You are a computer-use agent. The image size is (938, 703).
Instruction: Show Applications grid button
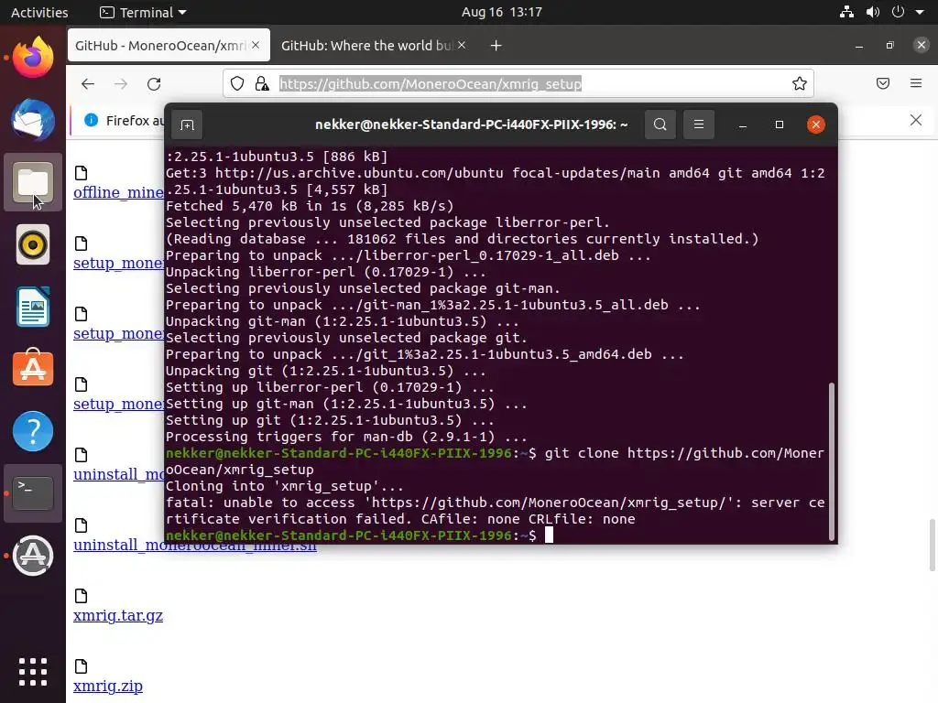(x=33, y=672)
